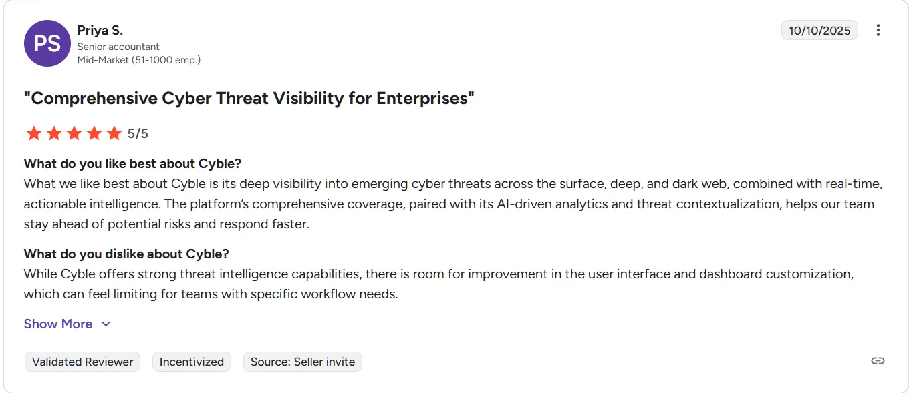Click the first rating star
Viewport: 909px width, 393px height.
33,133
